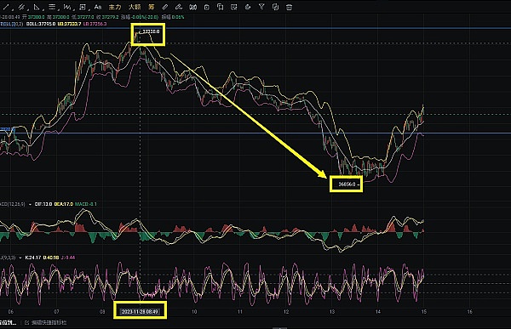Click the BOLL:37295.0 value text
Screen dimensions: 511x329
[41, 24]
